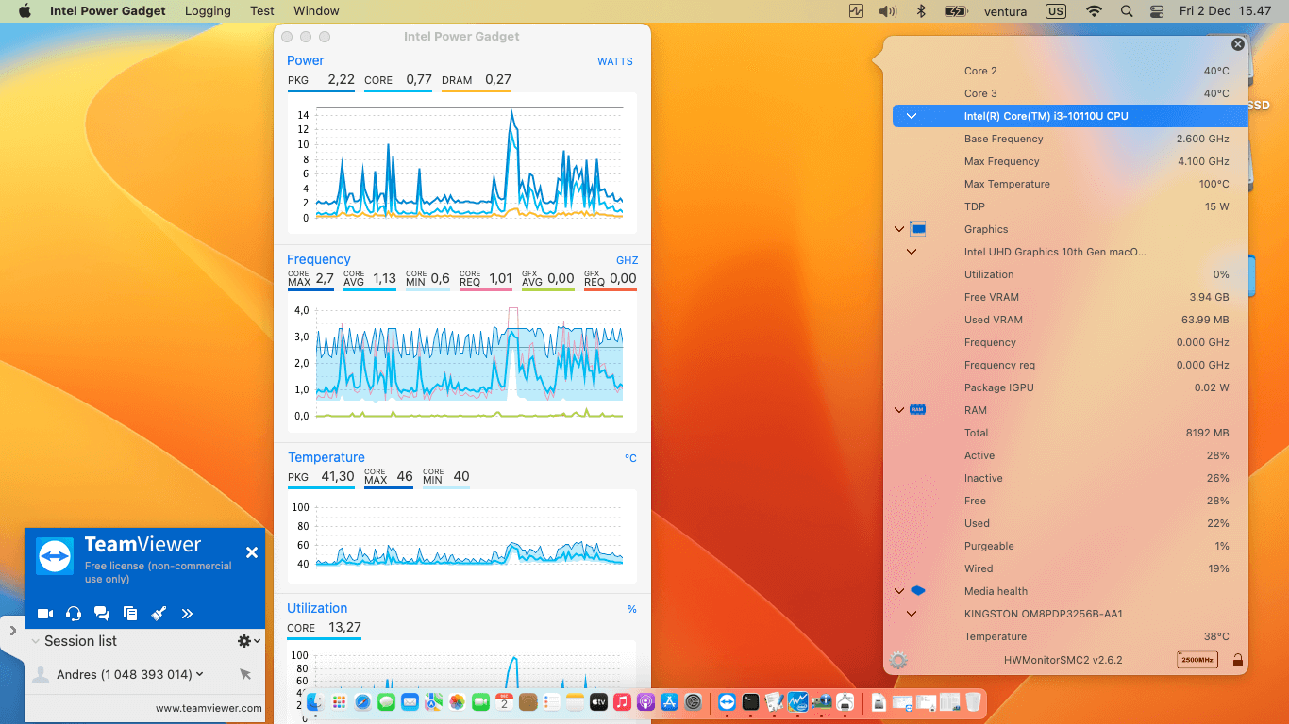Open Spotlight search in menu bar
This screenshot has height=724, width=1289.
point(1127,11)
